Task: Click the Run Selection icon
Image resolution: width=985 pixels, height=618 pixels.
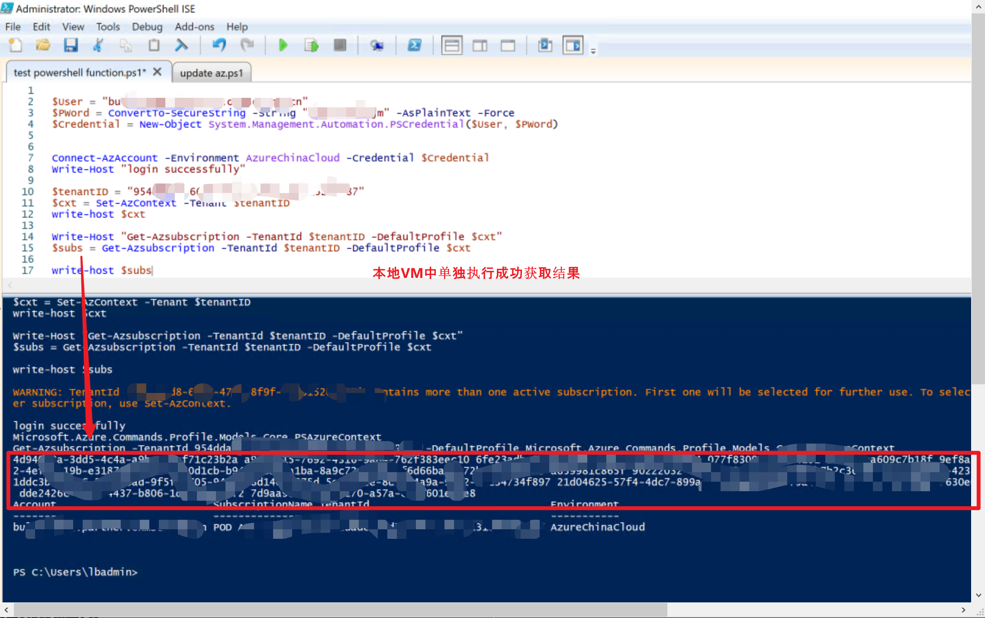Action: [311, 45]
